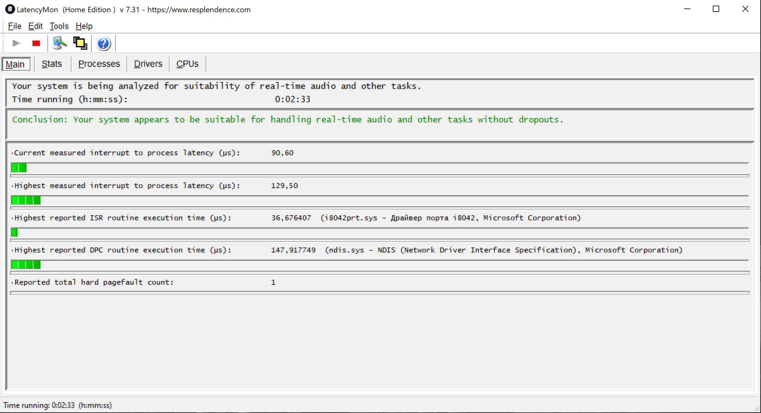761x413 pixels.
Task: Click the LatencyMon window title text
Action: click(134, 10)
